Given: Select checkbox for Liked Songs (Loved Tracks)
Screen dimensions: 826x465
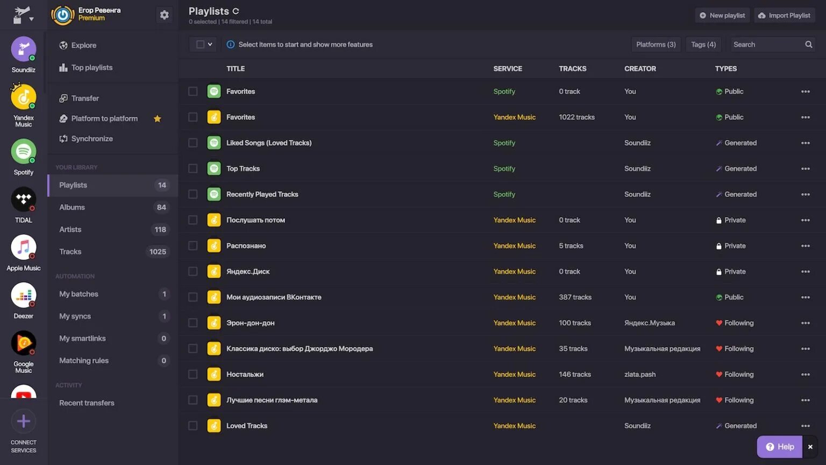Looking at the screenshot, I should [x=193, y=143].
